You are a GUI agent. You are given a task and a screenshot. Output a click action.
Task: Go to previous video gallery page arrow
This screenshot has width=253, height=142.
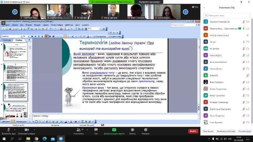(x=15, y=12)
